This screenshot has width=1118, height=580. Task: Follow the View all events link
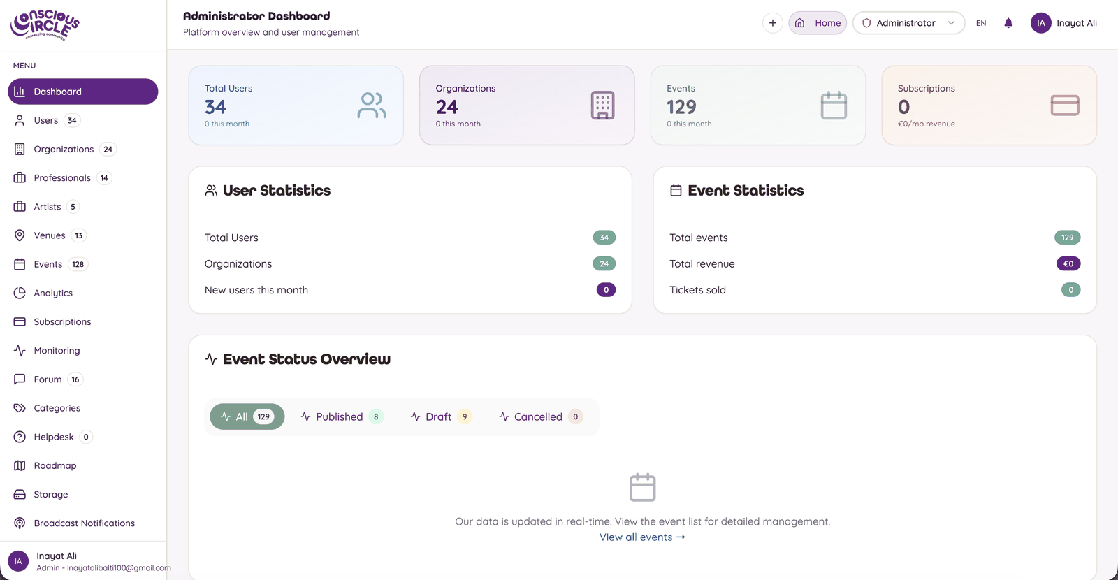tap(642, 537)
